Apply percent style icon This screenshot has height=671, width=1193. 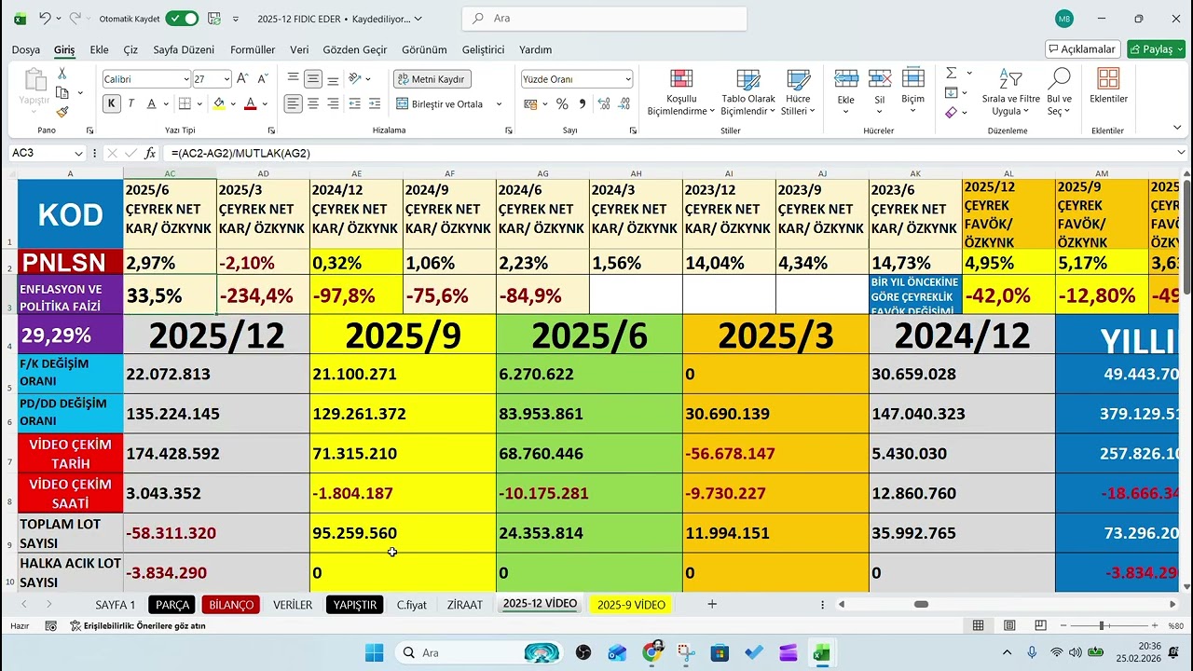[562, 103]
